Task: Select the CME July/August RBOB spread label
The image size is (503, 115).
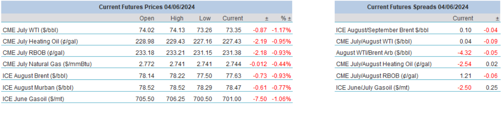Action: pyautogui.click(x=377, y=76)
